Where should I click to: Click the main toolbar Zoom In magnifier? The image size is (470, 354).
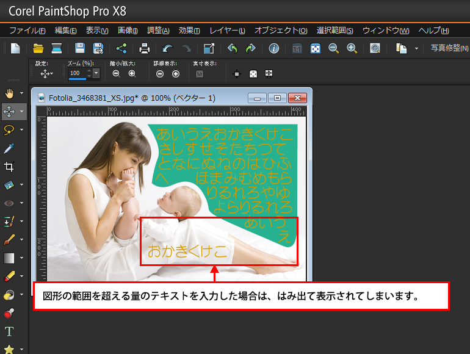click(352, 48)
